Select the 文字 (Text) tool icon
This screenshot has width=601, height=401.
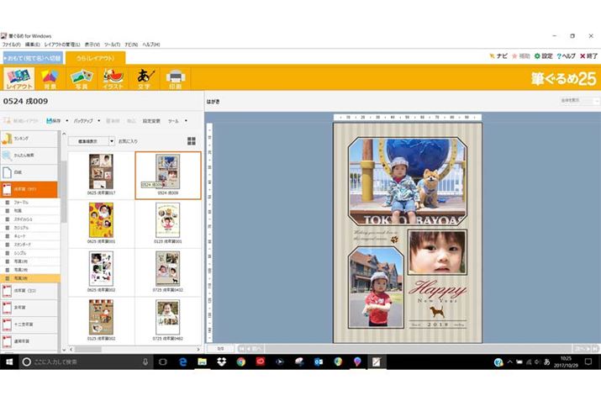(x=144, y=78)
